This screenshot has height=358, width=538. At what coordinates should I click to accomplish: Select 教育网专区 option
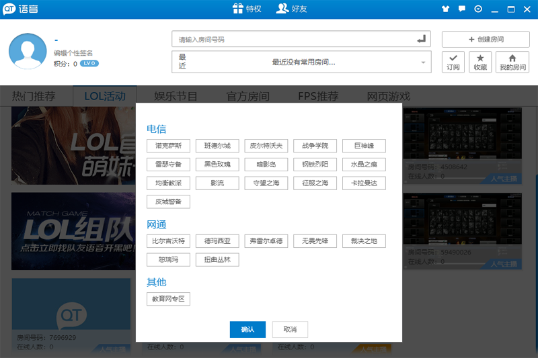pyautogui.click(x=168, y=299)
